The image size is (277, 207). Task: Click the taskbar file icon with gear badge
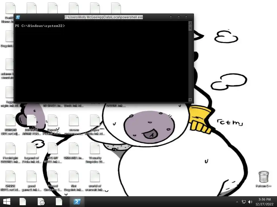tap(41, 202)
